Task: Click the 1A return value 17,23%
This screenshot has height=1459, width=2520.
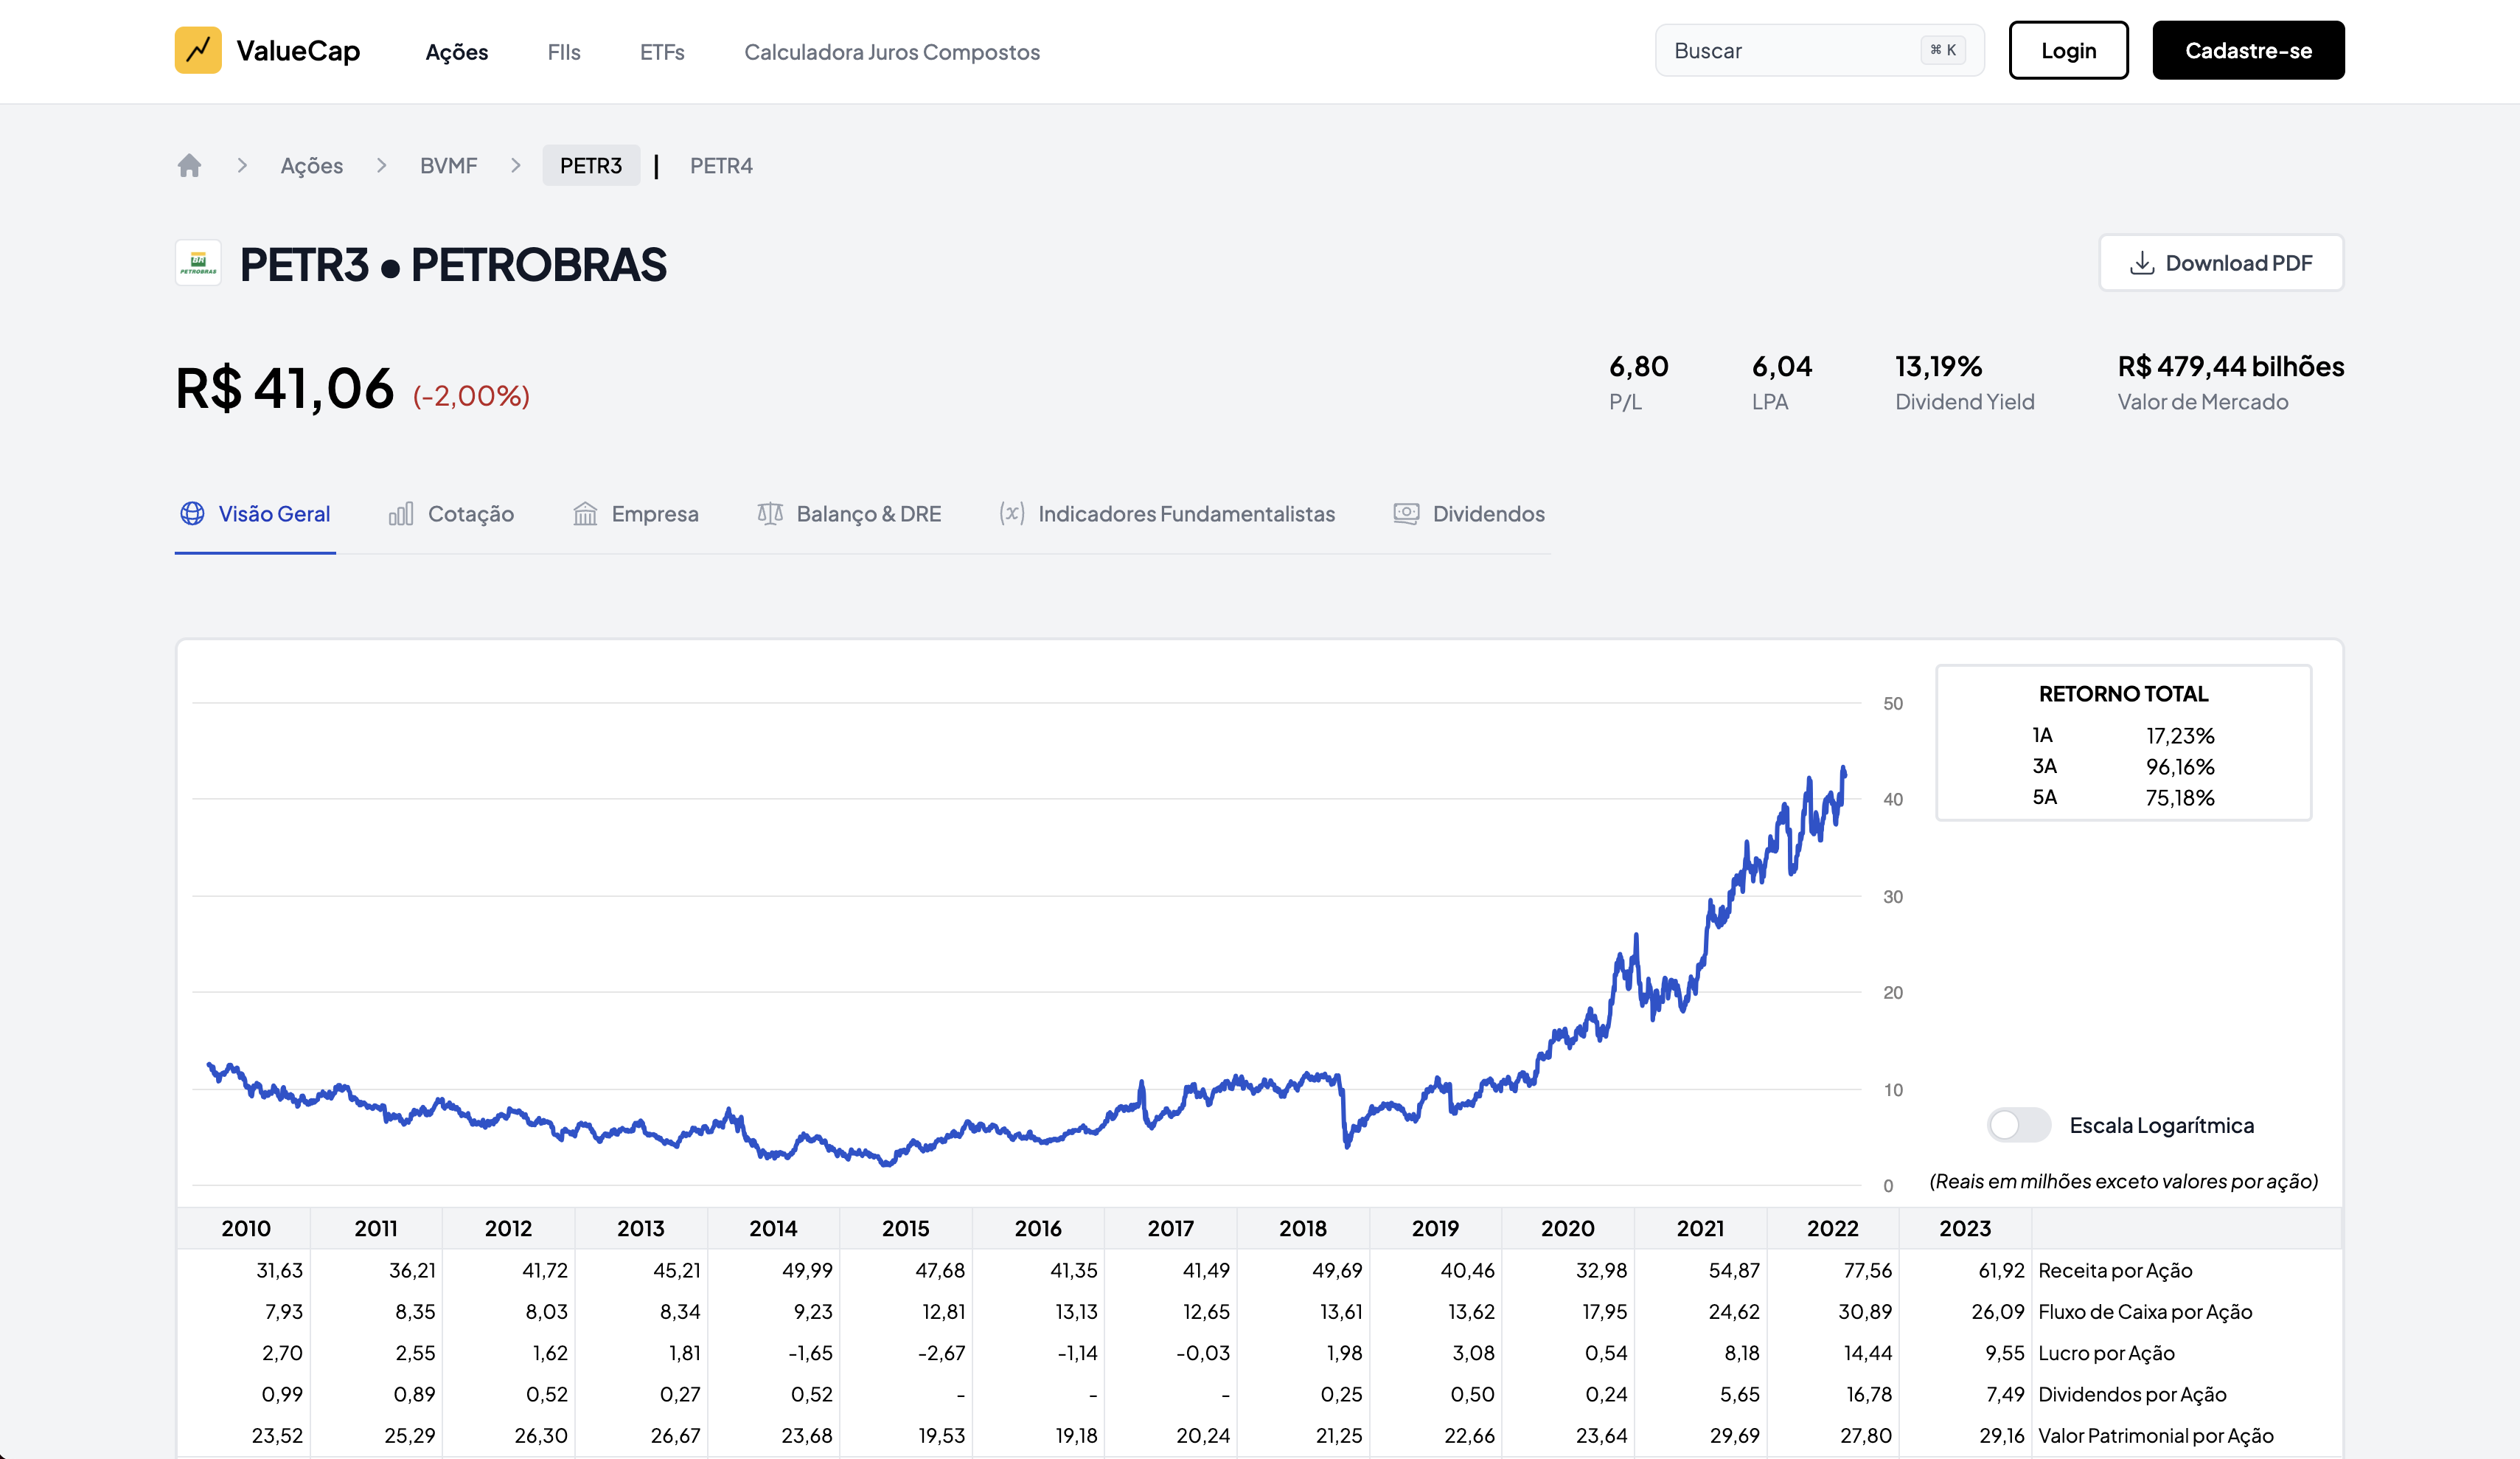Action: pos(2180,735)
